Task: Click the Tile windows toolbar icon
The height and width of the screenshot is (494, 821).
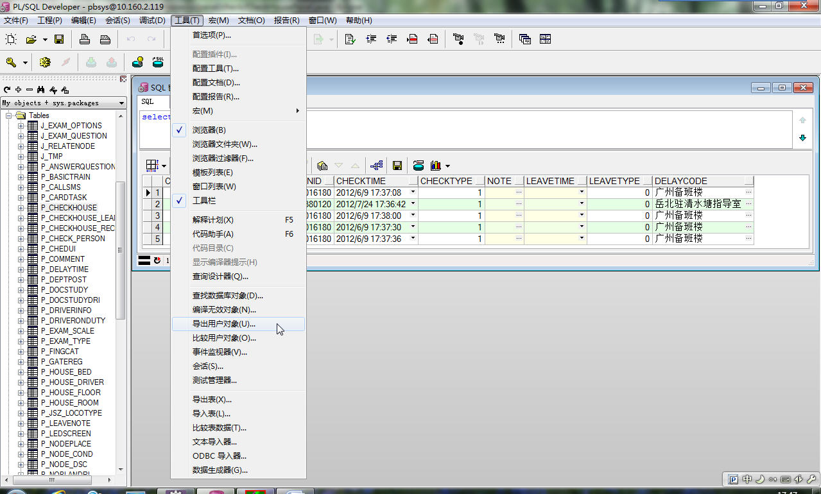Action: tap(546, 39)
